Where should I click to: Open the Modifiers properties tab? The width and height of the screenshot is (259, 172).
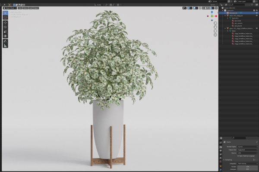221,170
